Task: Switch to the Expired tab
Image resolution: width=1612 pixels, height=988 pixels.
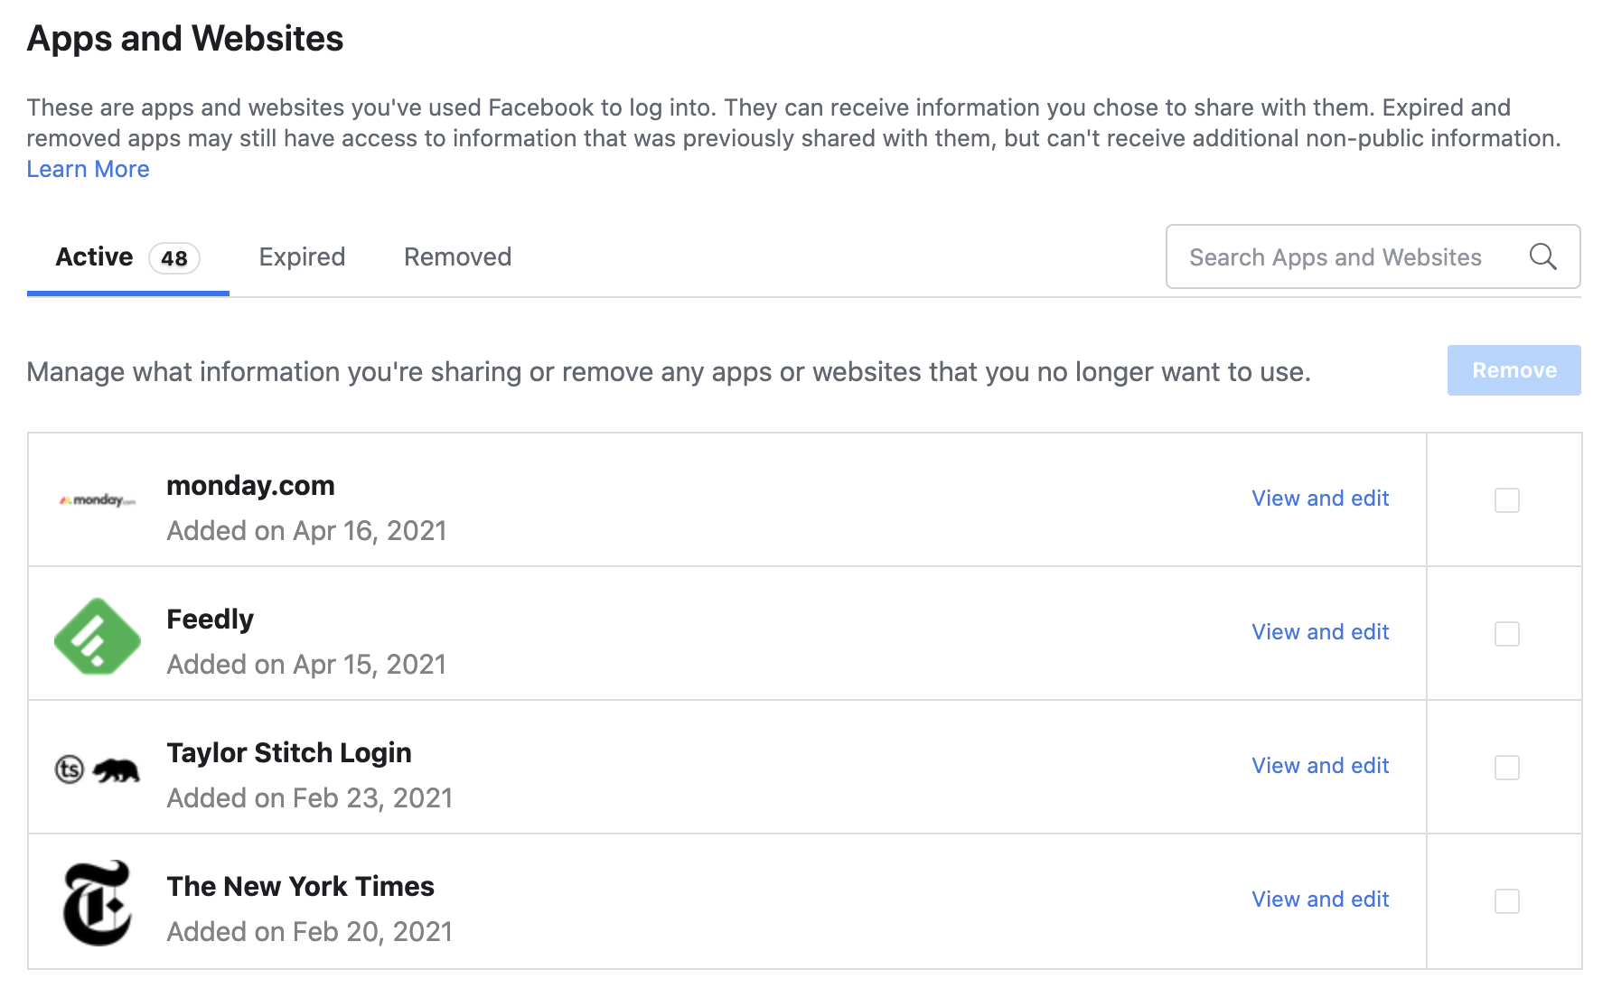Action: tap(301, 256)
